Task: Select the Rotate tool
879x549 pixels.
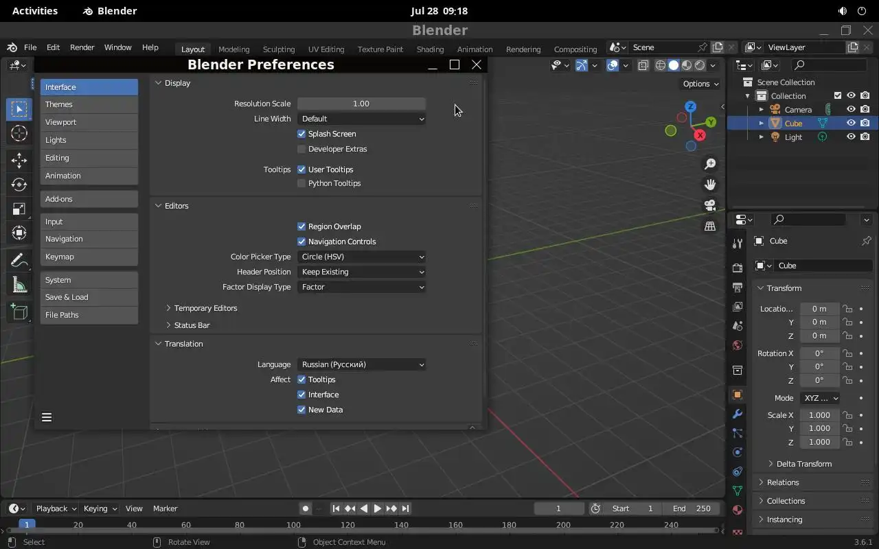Action: [x=19, y=185]
